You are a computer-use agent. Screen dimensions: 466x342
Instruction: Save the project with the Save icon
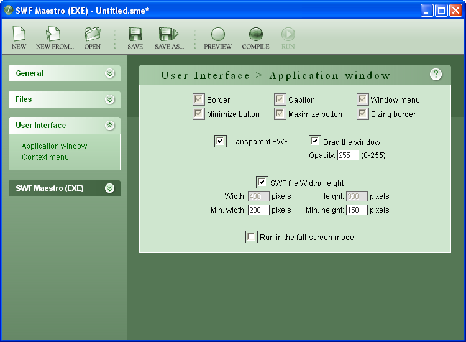pyautogui.click(x=135, y=34)
